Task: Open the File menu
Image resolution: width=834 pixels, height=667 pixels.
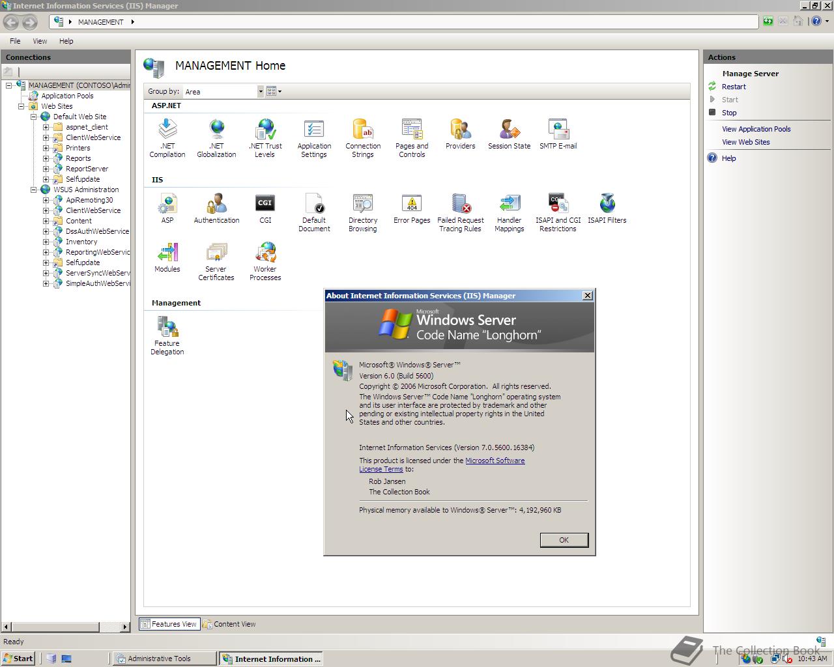Action: coord(15,41)
